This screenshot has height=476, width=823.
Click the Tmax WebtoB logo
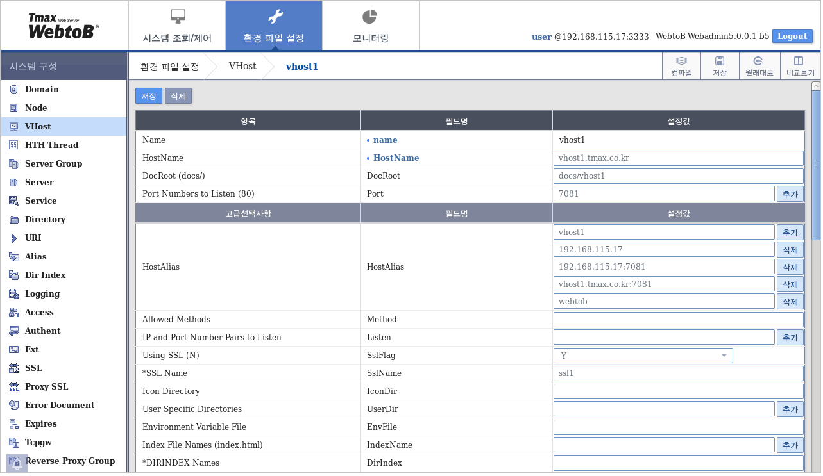pos(63,26)
